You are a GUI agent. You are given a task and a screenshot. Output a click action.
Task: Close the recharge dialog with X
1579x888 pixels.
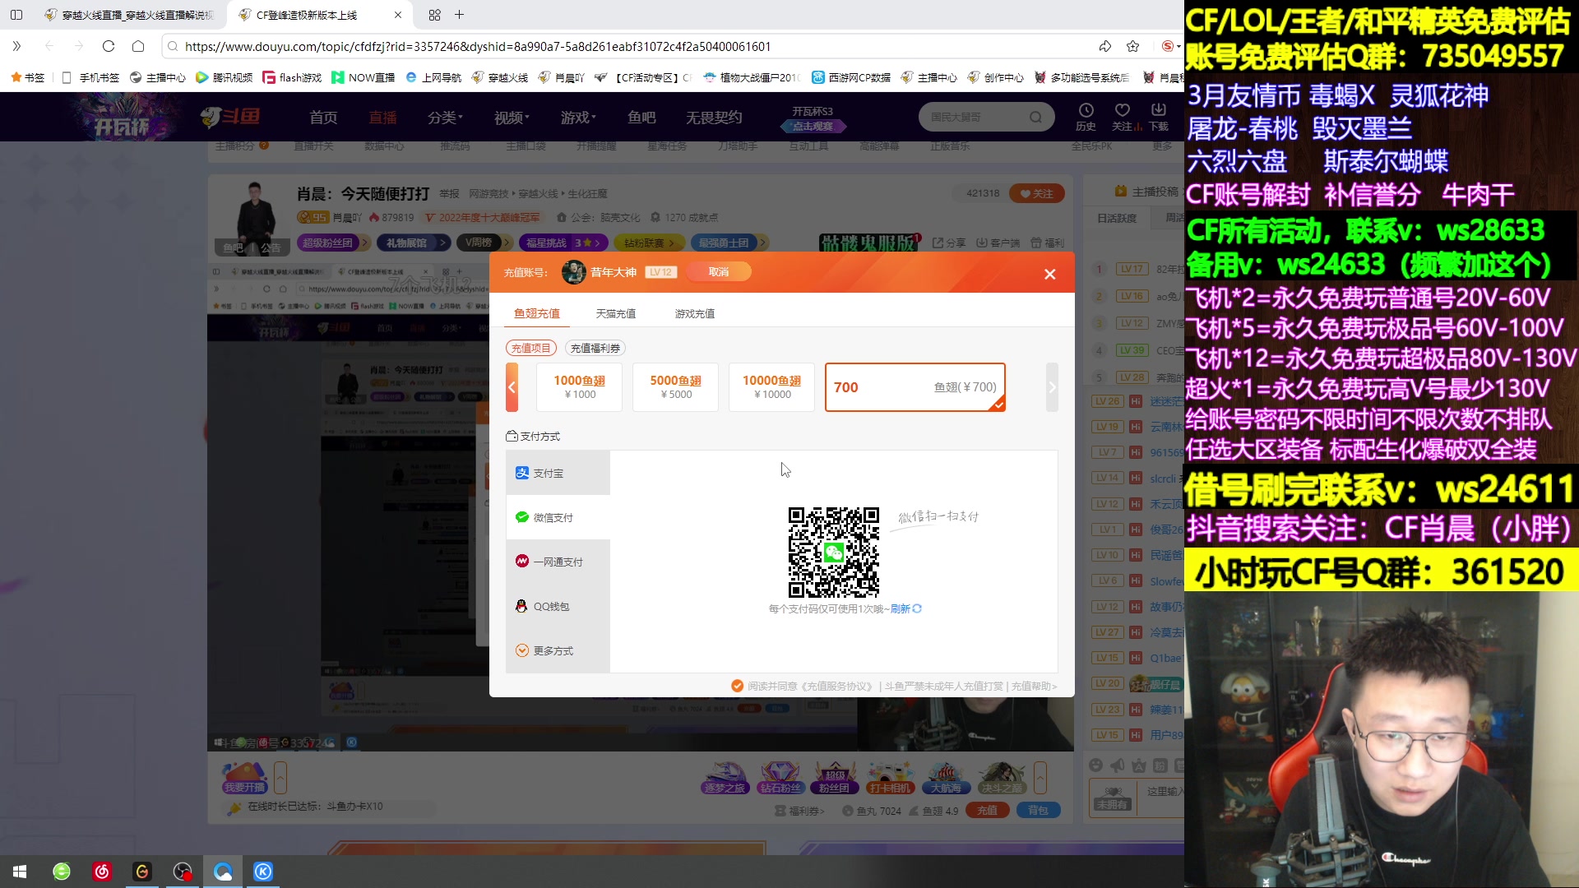(x=1049, y=274)
